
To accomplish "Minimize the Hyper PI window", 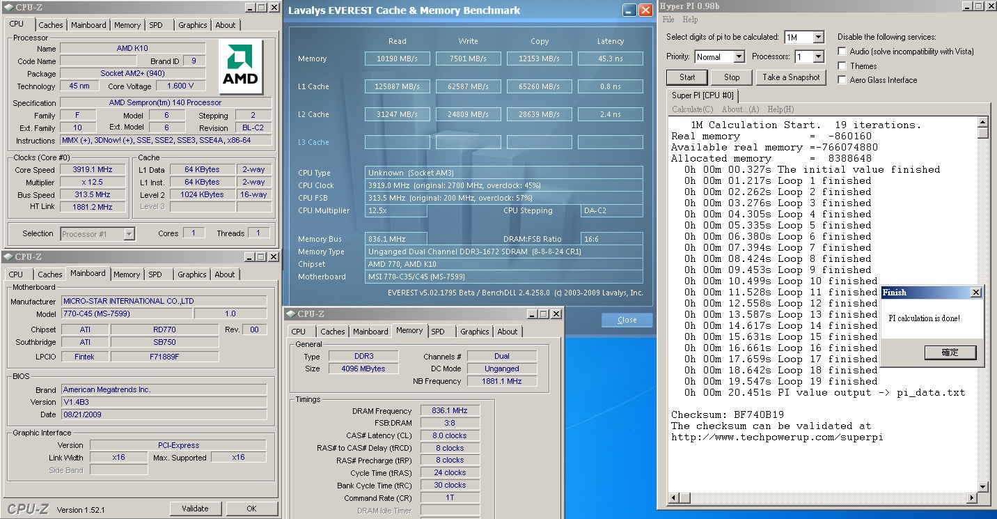I will [968, 6].
